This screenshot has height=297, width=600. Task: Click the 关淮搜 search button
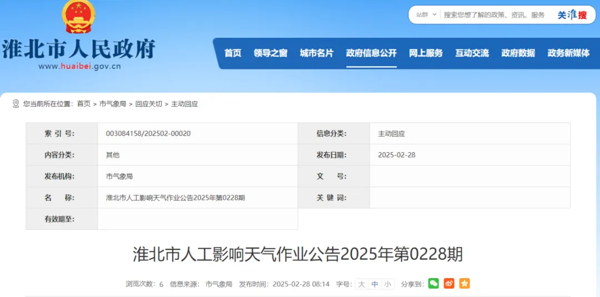[x=572, y=15]
